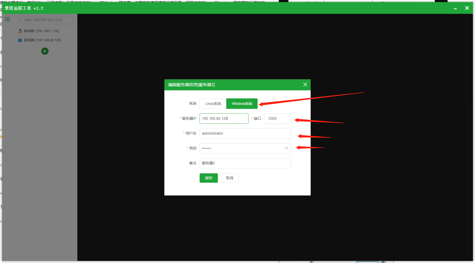Click the 用户名 field with administrator

pos(245,133)
